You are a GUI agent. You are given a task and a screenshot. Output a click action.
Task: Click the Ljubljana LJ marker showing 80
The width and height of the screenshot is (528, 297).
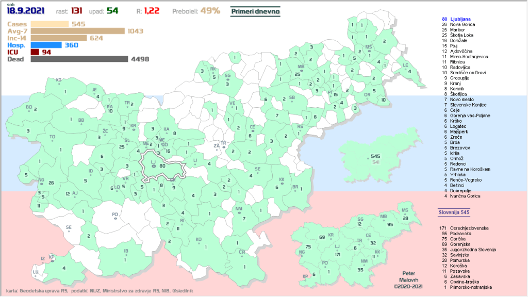[154, 166]
